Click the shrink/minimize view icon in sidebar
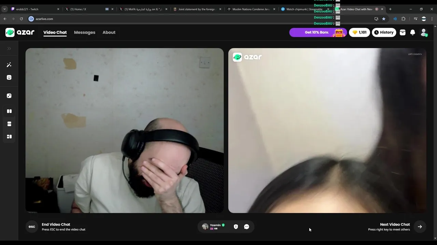 (9, 96)
